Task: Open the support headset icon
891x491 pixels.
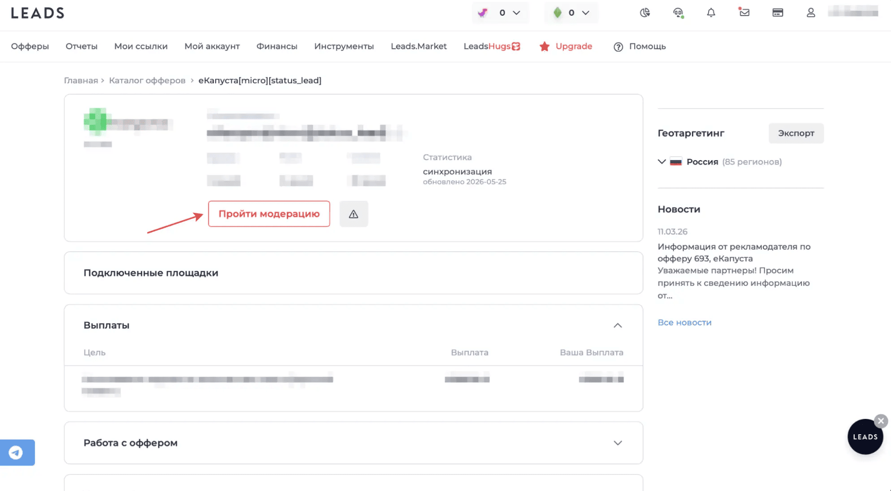Action: pos(678,13)
